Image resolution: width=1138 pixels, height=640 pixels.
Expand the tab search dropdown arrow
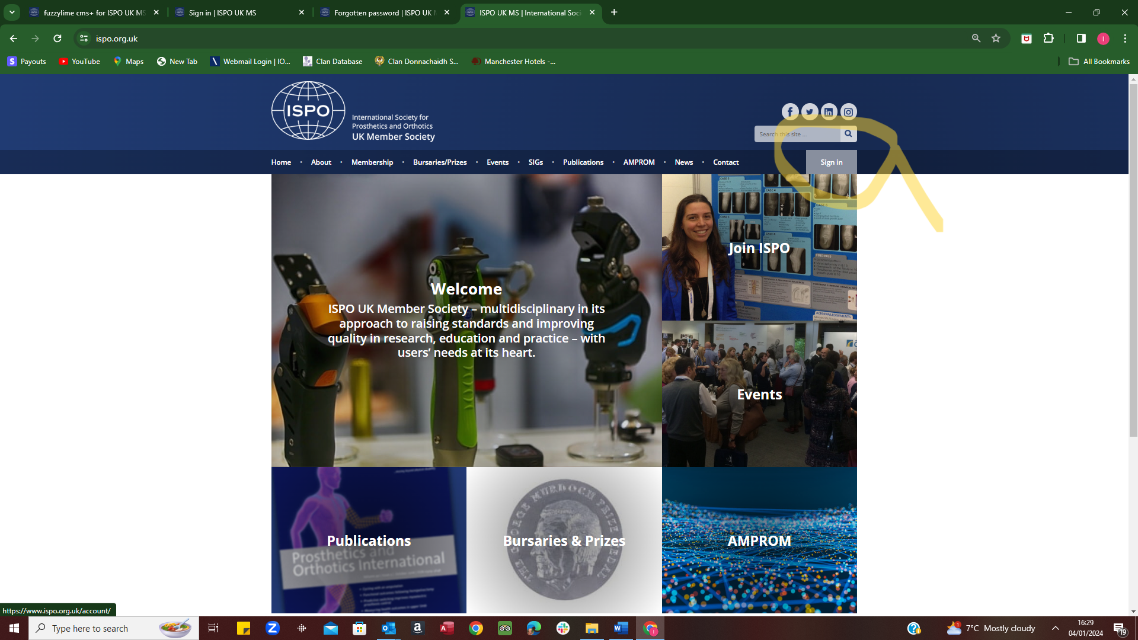(x=12, y=12)
